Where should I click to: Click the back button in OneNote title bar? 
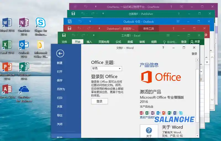(75, 6)
